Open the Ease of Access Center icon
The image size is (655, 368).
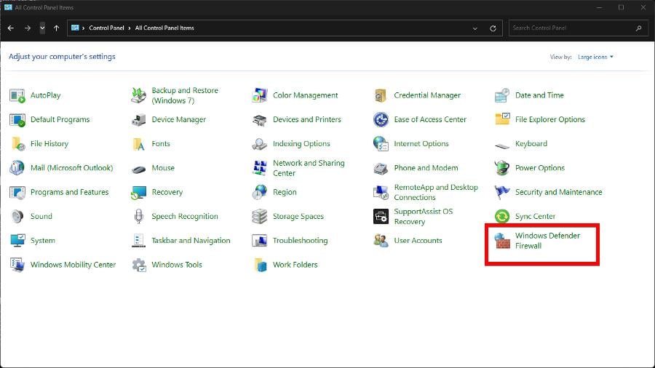coord(381,120)
